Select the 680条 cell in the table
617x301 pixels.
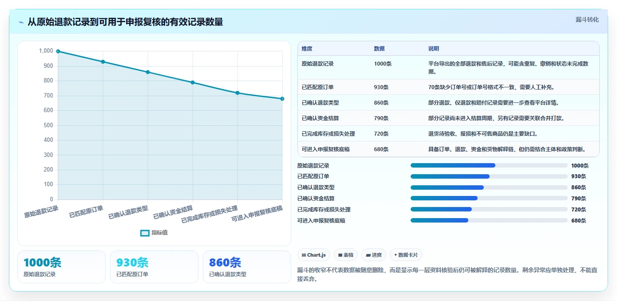[381, 149]
